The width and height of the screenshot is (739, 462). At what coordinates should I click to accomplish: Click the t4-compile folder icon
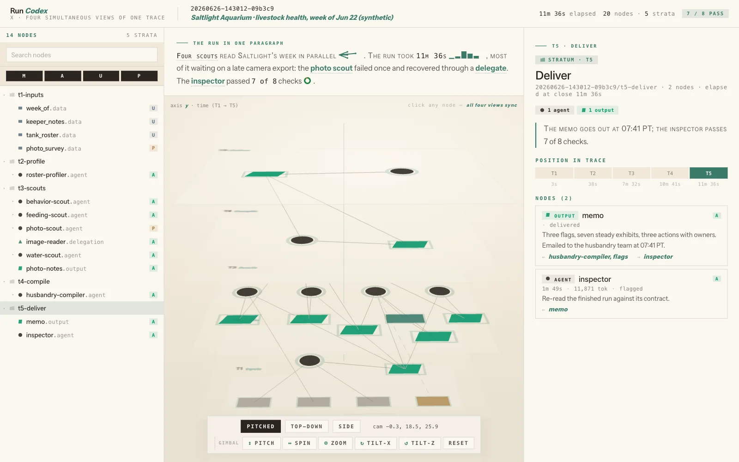pyautogui.click(x=12, y=281)
